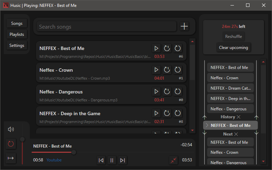Click circular-arrow-with-1 icon on Best of Me card

(x=167, y=48)
